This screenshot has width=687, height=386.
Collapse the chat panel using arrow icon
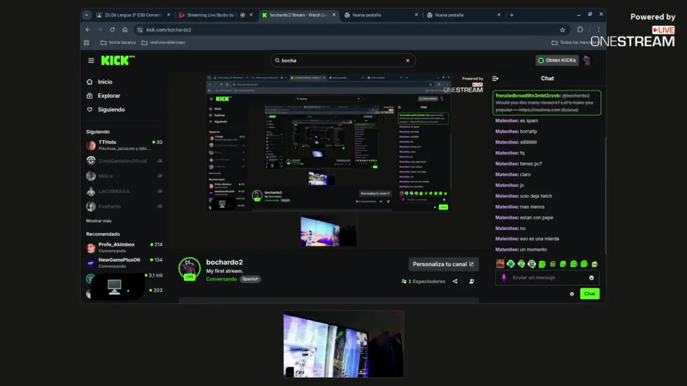[495, 78]
